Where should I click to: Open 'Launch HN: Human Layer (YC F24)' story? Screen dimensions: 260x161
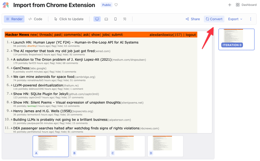click(76, 42)
